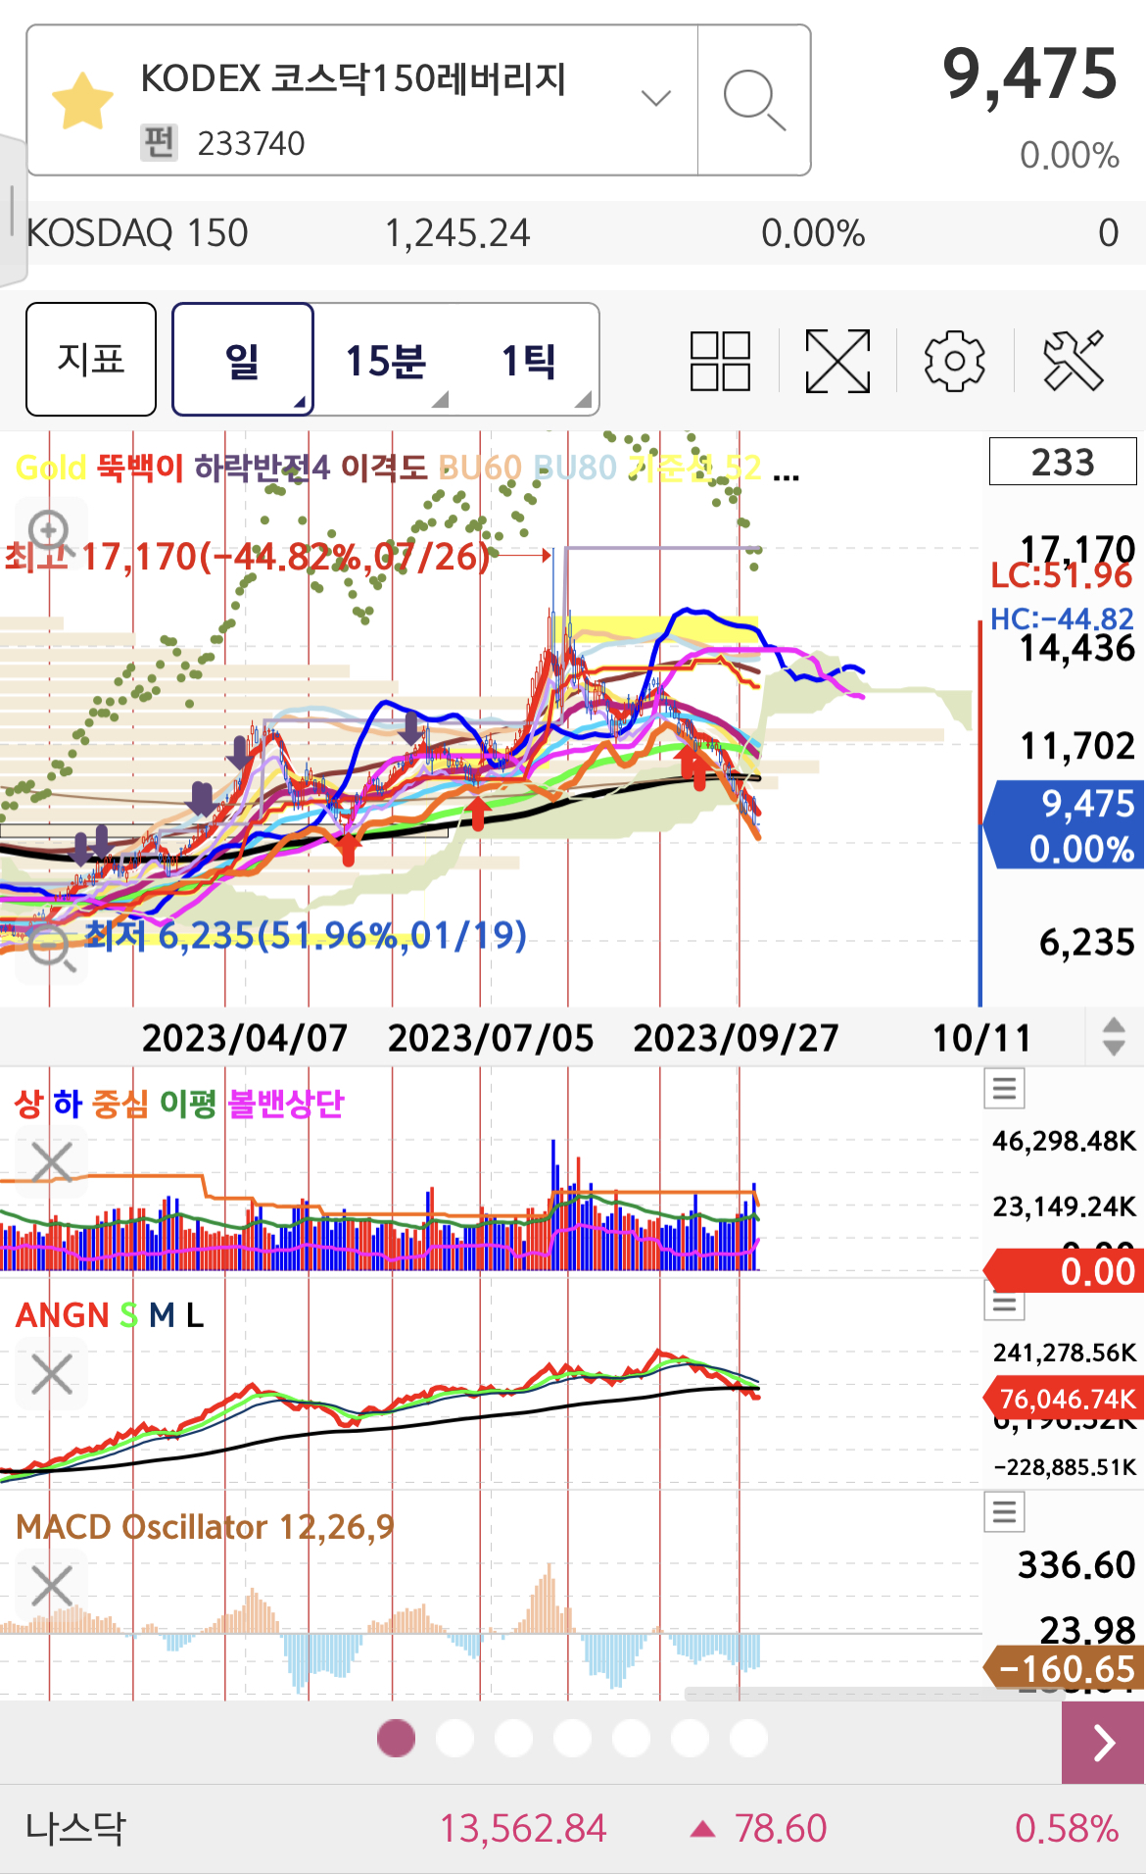The width and height of the screenshot is (1146, 1874).
Task: Tap the KOSDAQ 150 index row
Action: 573,233
